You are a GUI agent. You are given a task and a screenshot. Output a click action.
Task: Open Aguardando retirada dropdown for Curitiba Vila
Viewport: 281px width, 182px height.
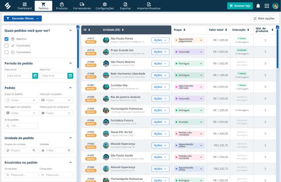click(189, 87)
